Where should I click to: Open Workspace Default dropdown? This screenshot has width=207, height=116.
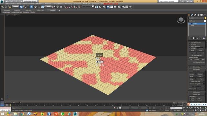pos(31,1)
